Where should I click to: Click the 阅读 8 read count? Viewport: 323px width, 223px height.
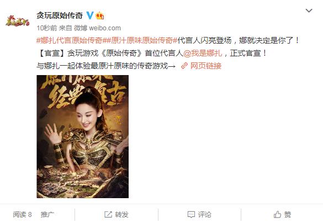[x=22, y=215]
